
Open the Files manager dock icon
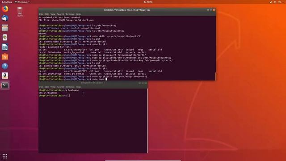coord(5,28)
